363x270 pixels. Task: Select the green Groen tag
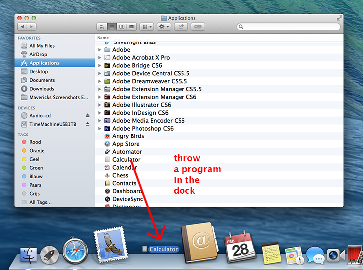(55, 168)
